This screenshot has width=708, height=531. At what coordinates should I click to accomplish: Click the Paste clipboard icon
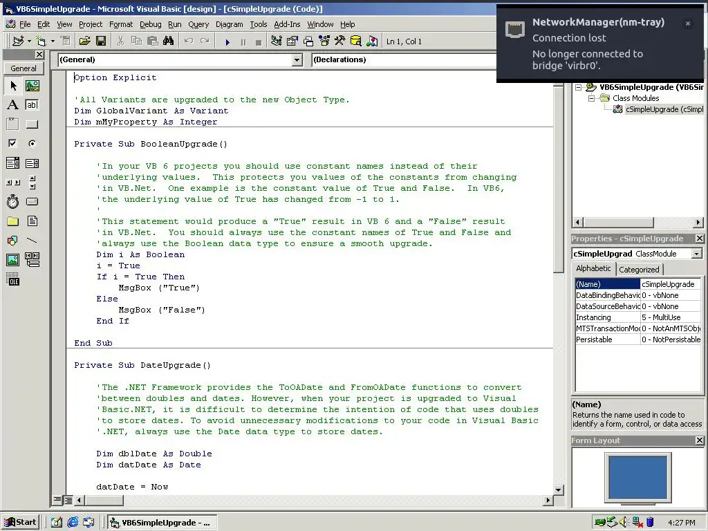pos(153,41)
